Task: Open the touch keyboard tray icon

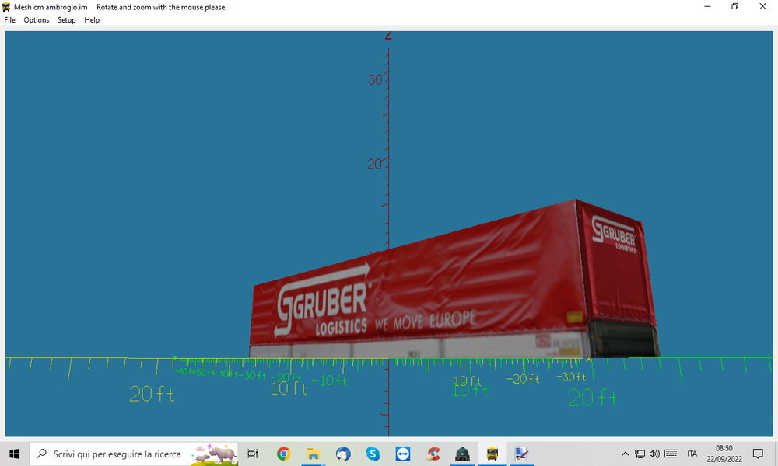Action: (x=671, y=454)
